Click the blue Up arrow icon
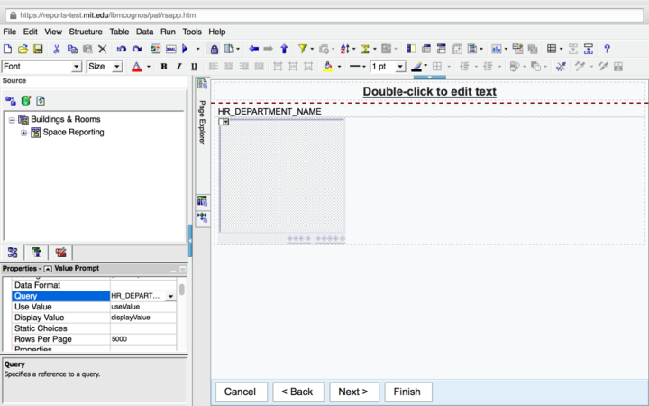This screenshot has width=649, height=406. pyautogui.click(x=284, y=49)
